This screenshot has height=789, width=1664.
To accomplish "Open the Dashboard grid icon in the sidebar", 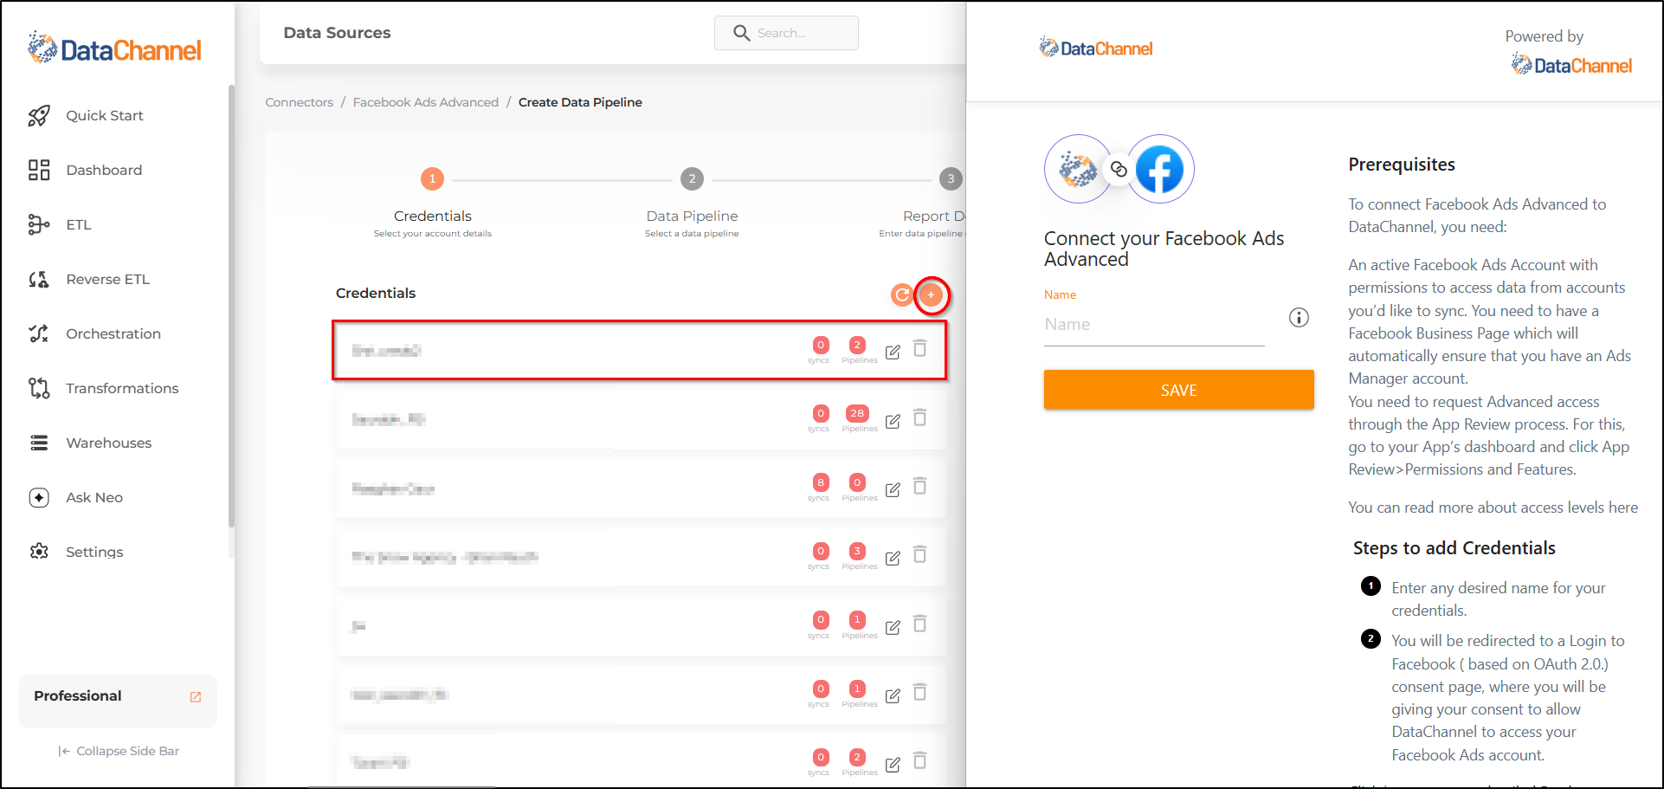I will [x=39, y=170].
